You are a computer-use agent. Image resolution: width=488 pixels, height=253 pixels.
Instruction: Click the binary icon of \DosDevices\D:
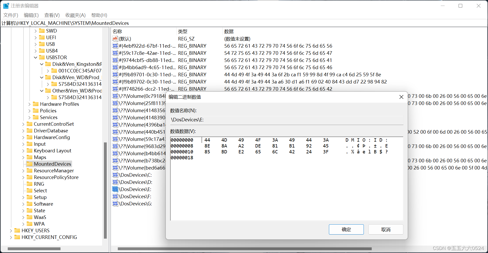(115, 182)
